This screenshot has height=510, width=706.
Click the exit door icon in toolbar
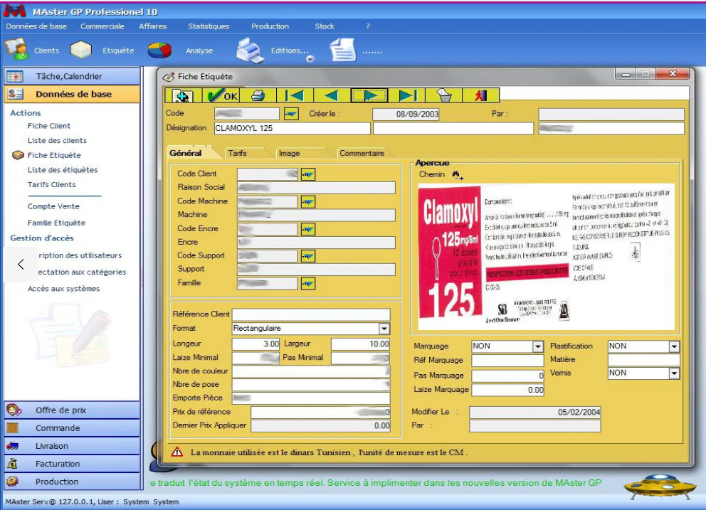481,95
